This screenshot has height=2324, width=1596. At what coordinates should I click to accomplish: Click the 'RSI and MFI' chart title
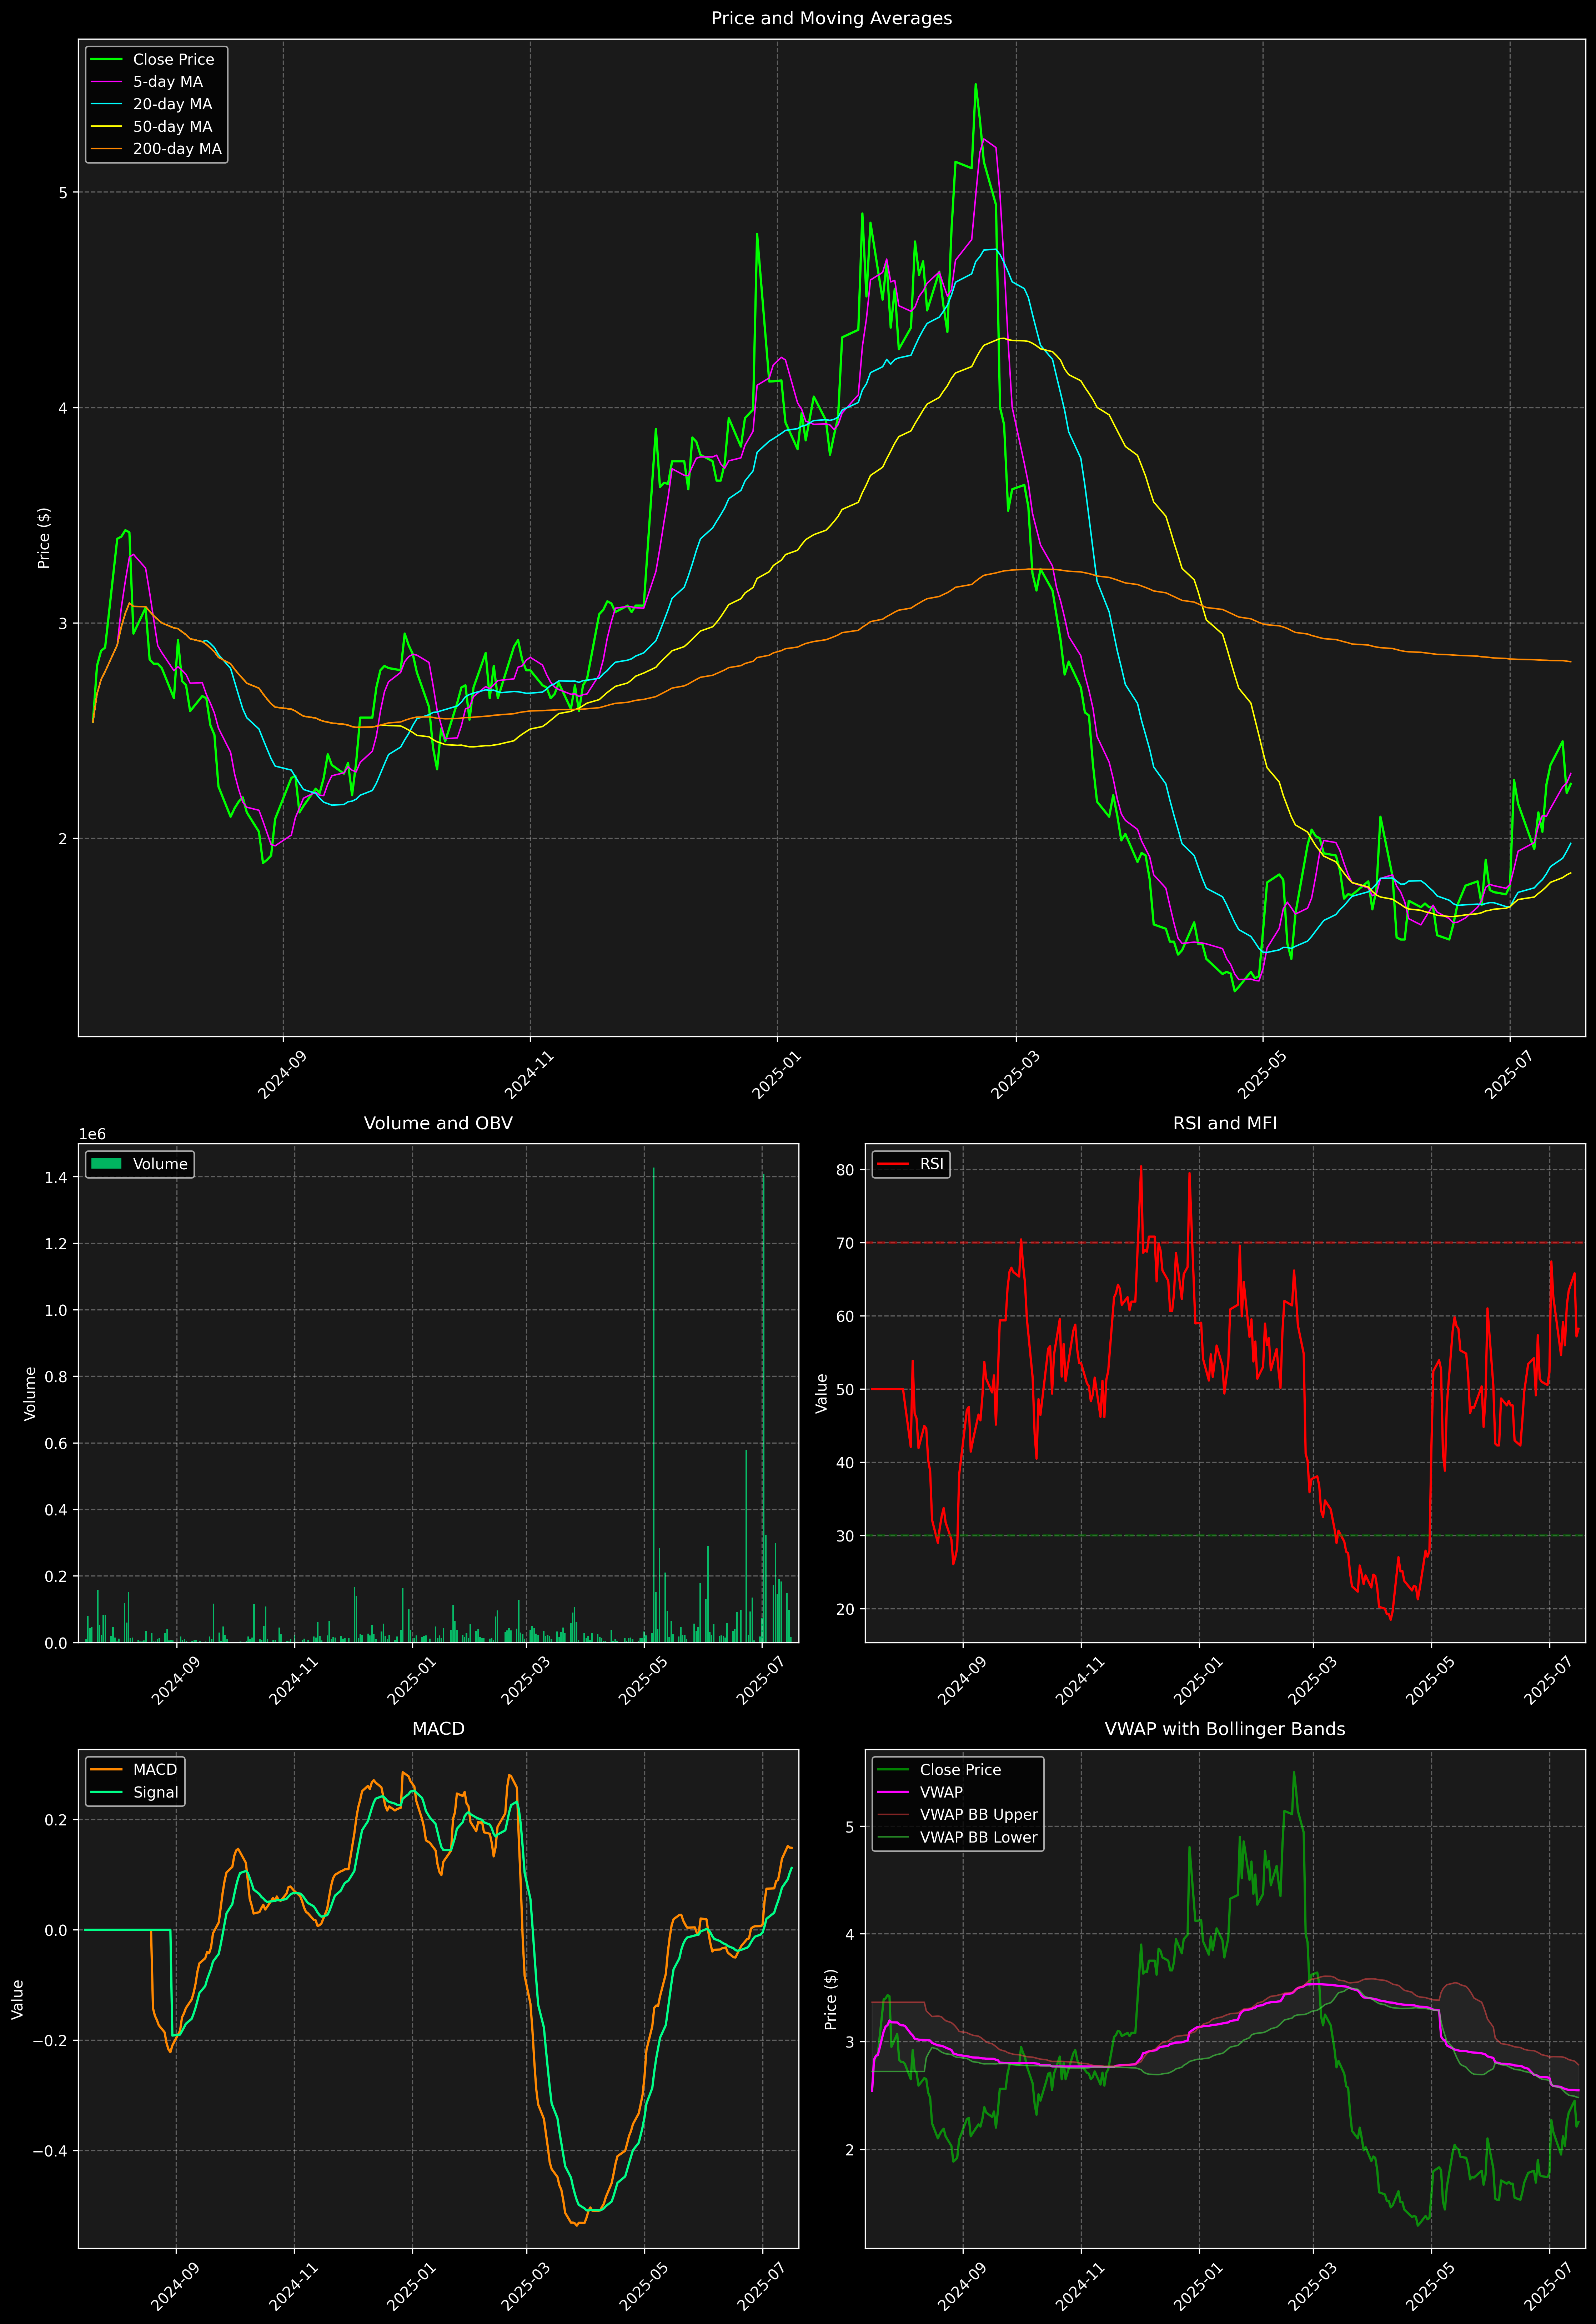[1225, 1123]
